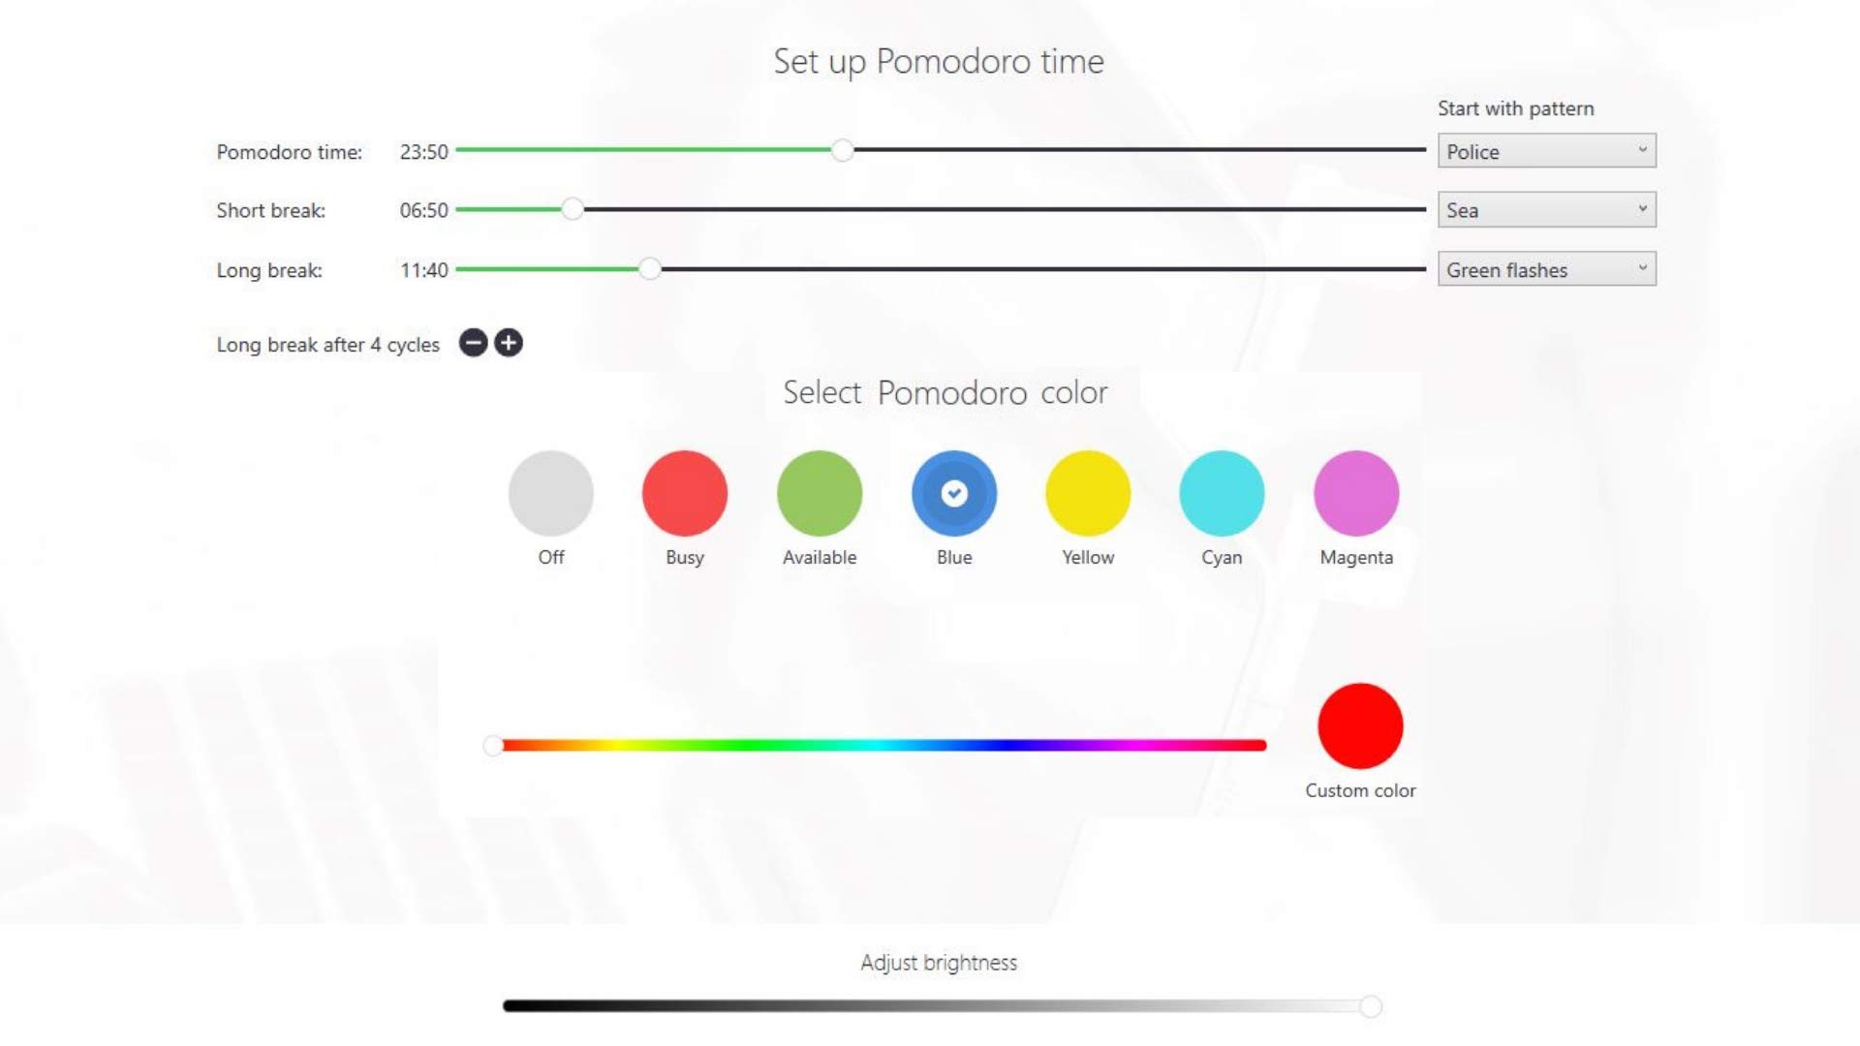Choose the red Busy color

685,493
